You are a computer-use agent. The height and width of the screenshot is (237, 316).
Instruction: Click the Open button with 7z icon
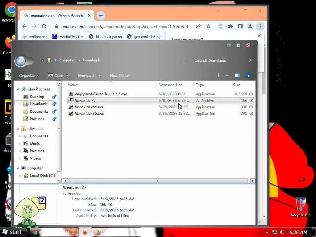coord(56,75)
